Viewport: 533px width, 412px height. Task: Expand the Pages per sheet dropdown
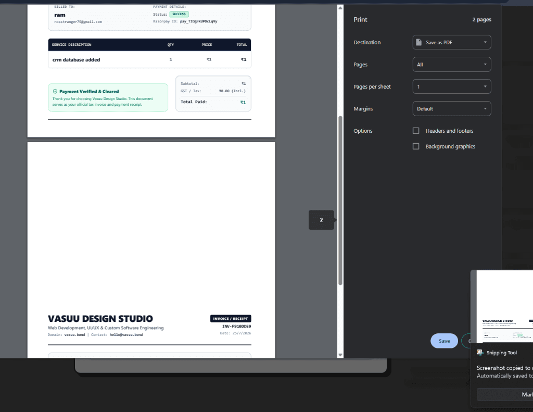(452, 86)
